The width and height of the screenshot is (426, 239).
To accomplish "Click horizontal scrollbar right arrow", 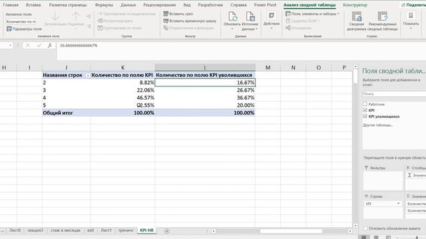I will tap(350, 231).
